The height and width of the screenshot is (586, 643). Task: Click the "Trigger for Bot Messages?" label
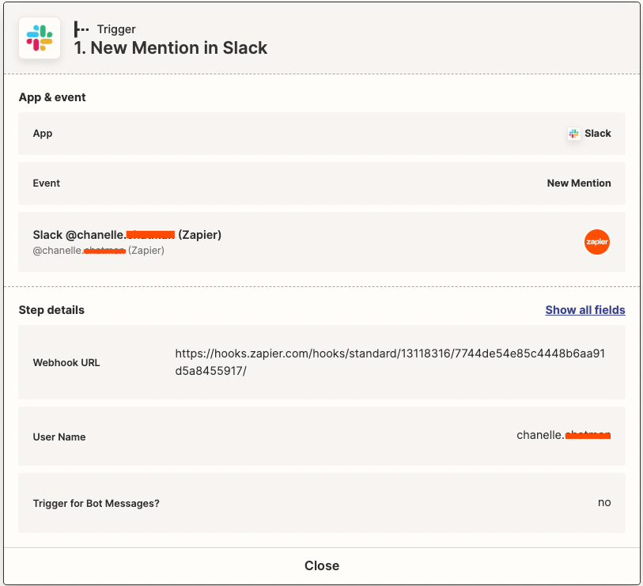tap(96, 504)
